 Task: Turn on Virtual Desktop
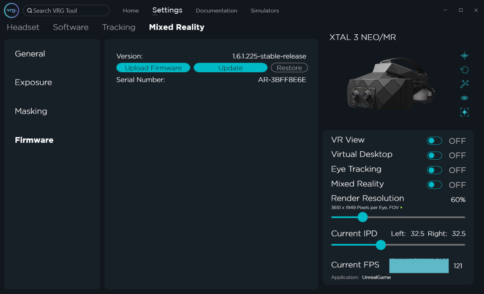(434, 155)
